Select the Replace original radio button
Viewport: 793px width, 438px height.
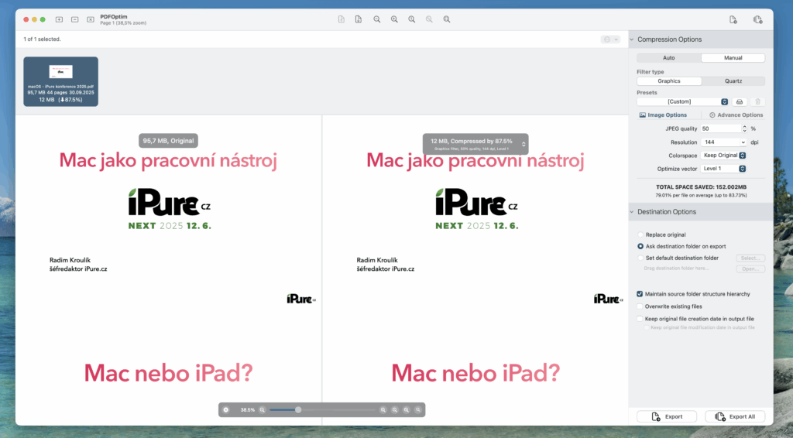[x=640, y=234]
